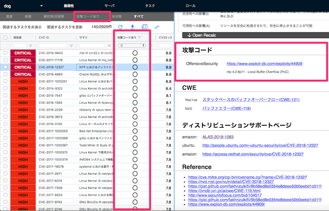Viewport: 329px width, 211px height.
Task: Click exploit circle icon for CVE-2017-11176
Action: click(135, 60)
